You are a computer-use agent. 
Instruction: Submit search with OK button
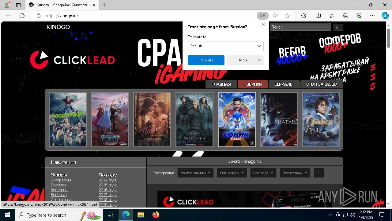point(338,27)
